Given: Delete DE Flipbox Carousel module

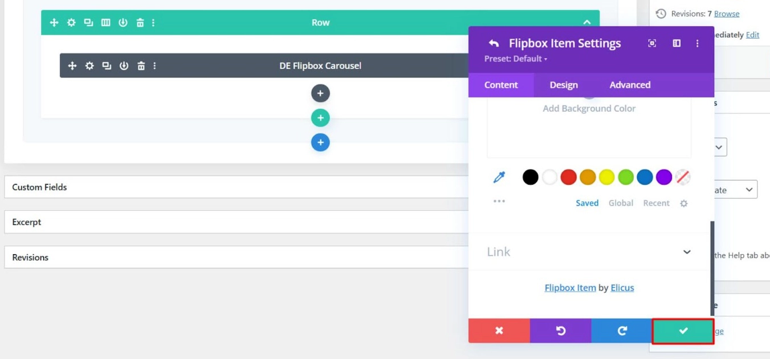Looking at the screenshot, I should click(141, 66).
